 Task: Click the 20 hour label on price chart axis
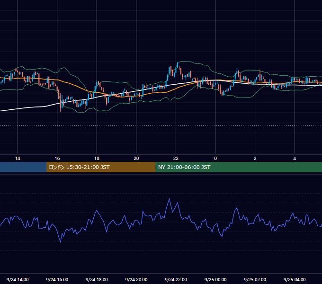136,159
